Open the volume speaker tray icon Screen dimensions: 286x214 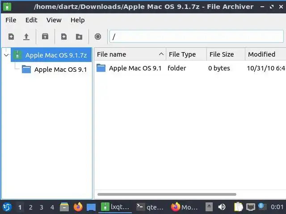click(222, 207)
